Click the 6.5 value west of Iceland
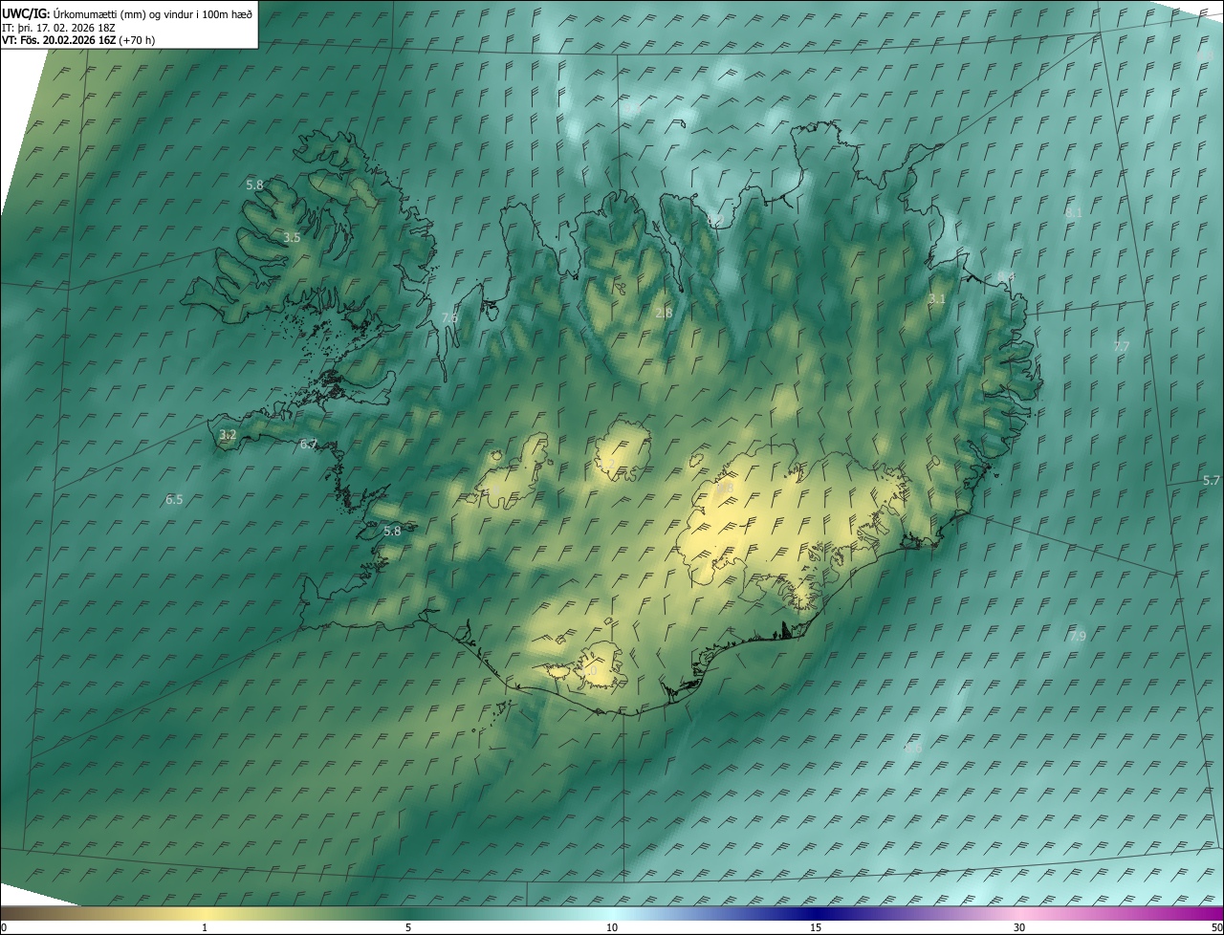This screenshot has height=935, width=1224. [x=174, y=499]
